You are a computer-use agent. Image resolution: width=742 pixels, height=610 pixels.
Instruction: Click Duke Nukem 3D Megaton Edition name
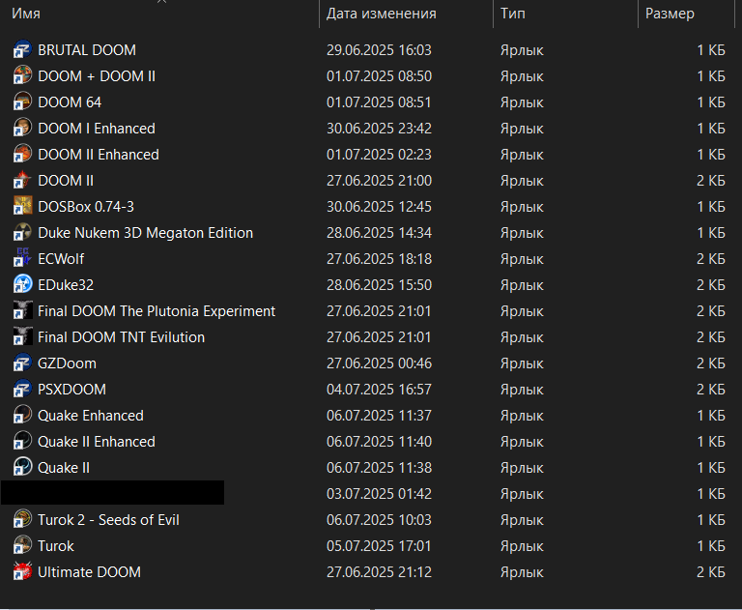[145, 233]
